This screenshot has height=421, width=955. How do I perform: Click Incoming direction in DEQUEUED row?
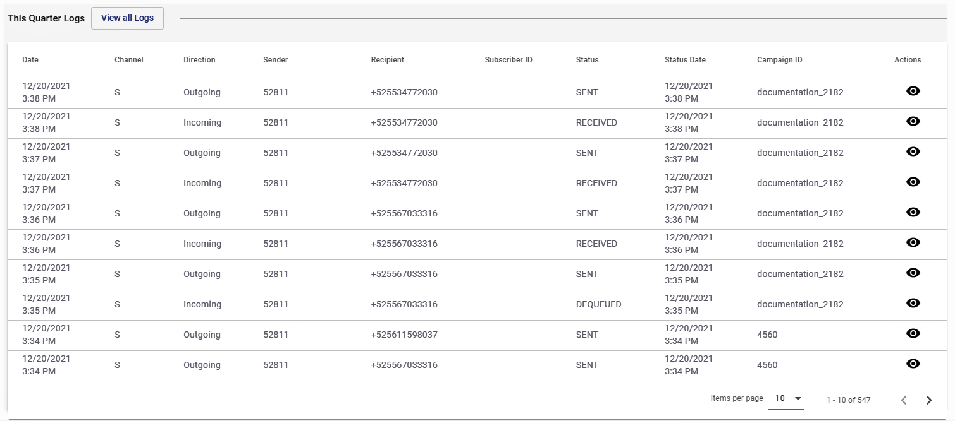(x=202, y=304)
